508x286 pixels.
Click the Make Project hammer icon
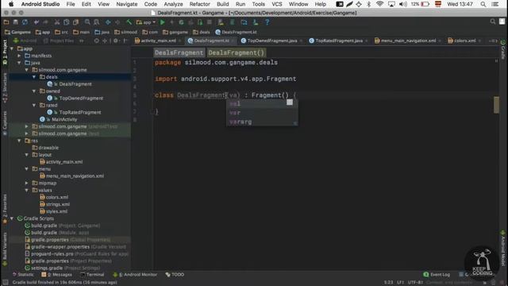[x=129, y=22]
